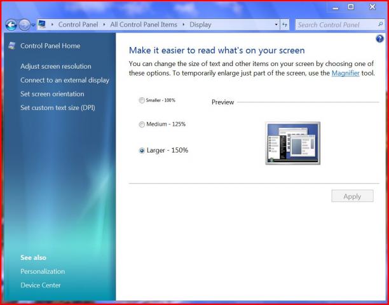The height and width of the screenshot is (305, 389).
Task: Select Smaller - 100% radio option
Action: coord(142,100)
